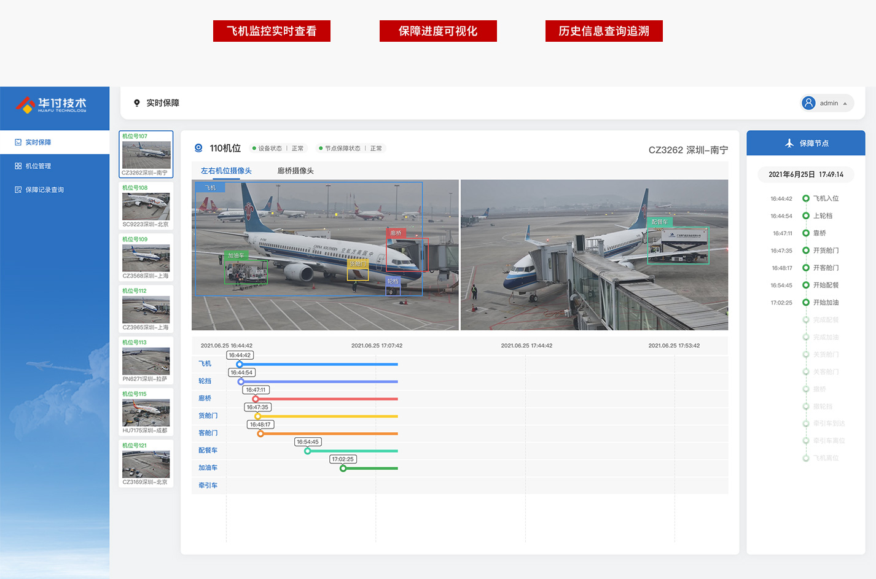Click the airplane icon in 保障节点 header

pos(789,143)
